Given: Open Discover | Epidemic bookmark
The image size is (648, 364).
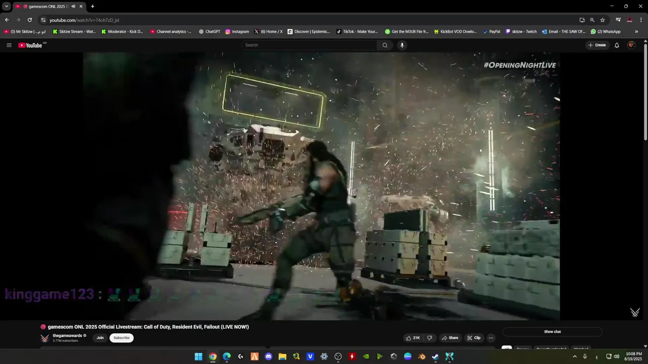Looking at the screenshot, I should pyautogui.click(x=309, y=31).
